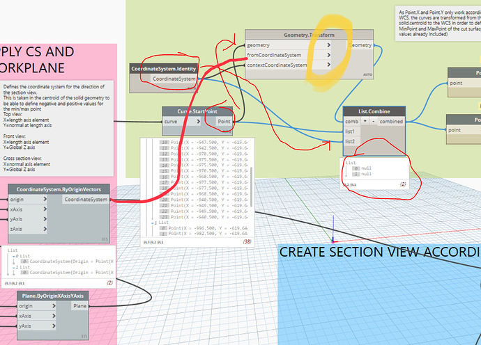Viewport: 481px width, 345px height.
Task: Collapse the '0 List' entry in CoordinateSystem preview
Action: pyautogui.click(x=13, y=256)
